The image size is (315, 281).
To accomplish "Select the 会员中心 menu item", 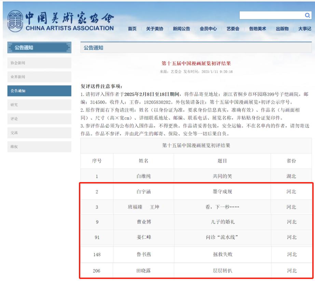I will (x=207, y=29).
